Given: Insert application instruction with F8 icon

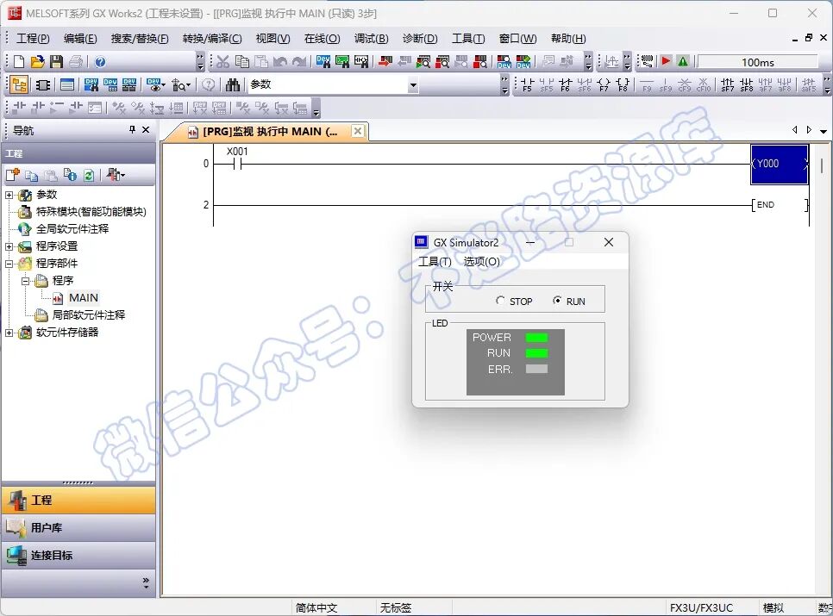Looking at the screenshot, I should point(623,85).
